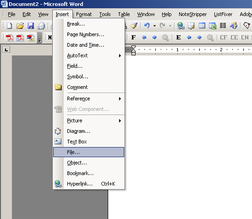Expand the AutoText submenu
The image size is (252, 219).
click(89, 55)
